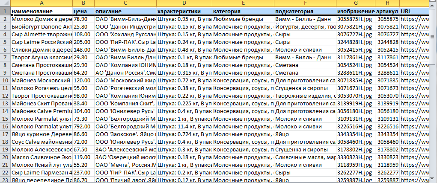Click the 'артикул' header cell
The height and width of the screenshot is (183, 437).
(x=387, y=12)
